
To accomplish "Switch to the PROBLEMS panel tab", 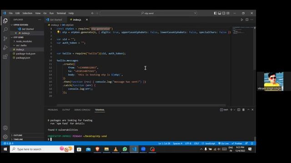I will [53, 110].
